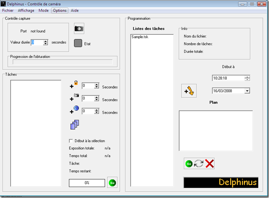The image size is (269, 198).
Task: Increase the clock task Secondes value
Action: [x=97, y=110]
